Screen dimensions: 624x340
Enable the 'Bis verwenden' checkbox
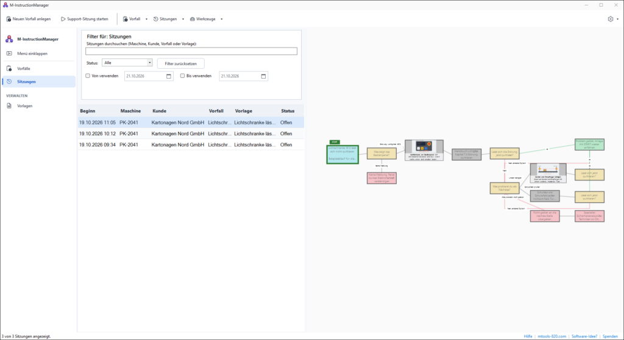[182, 76]
